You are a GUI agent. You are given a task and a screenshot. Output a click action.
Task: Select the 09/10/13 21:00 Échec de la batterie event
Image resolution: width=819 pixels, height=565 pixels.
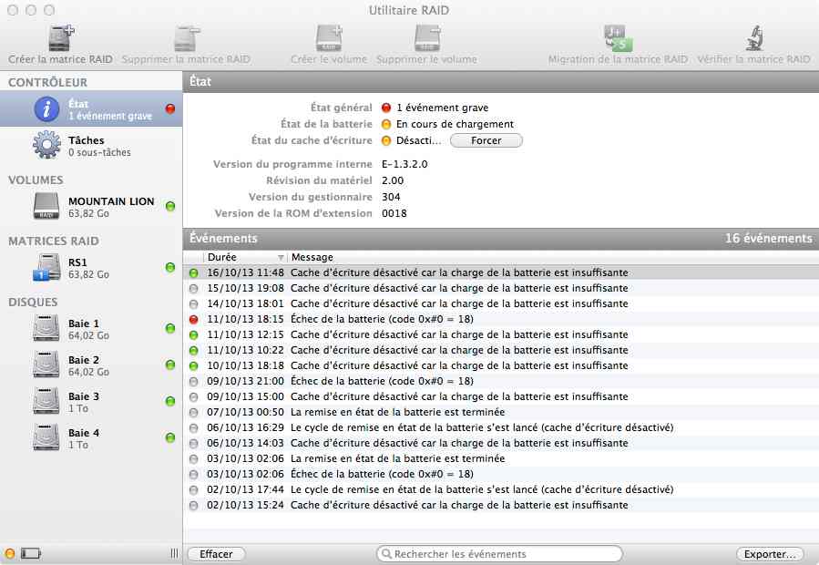tap(501, 381)
